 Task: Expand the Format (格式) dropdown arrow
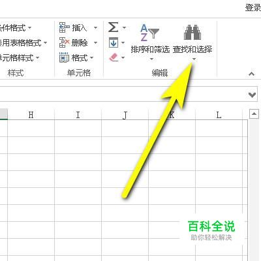91,57
